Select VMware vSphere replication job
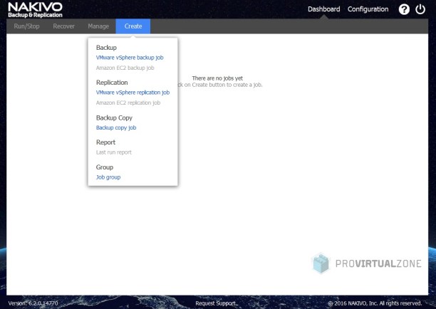 click(133, 93)
